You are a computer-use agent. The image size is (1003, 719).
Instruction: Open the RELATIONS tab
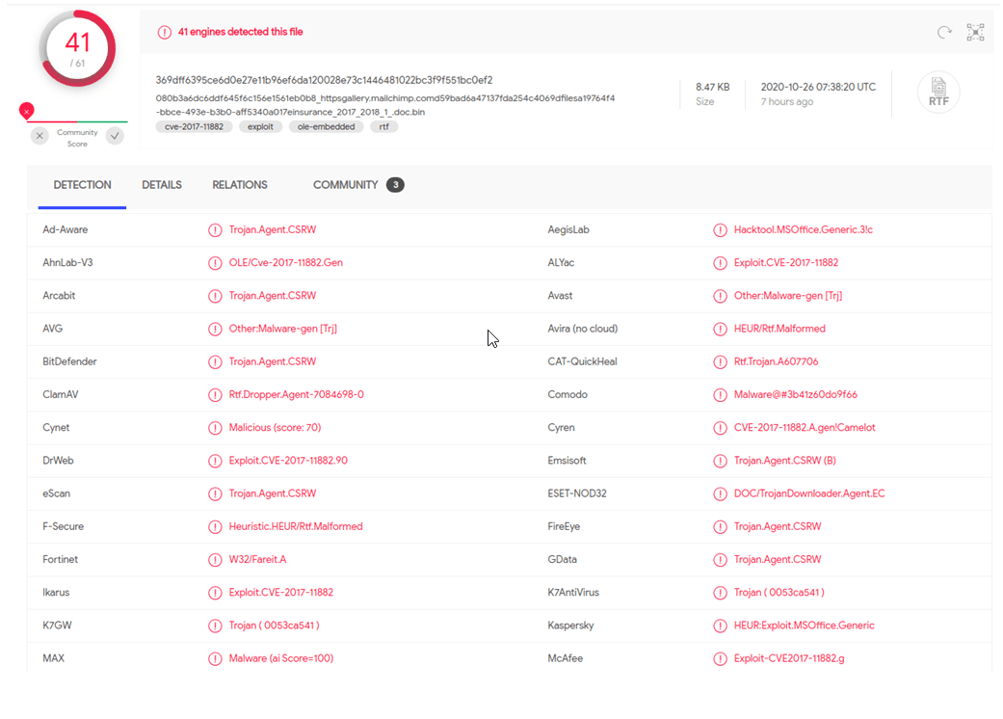point(240,185)
